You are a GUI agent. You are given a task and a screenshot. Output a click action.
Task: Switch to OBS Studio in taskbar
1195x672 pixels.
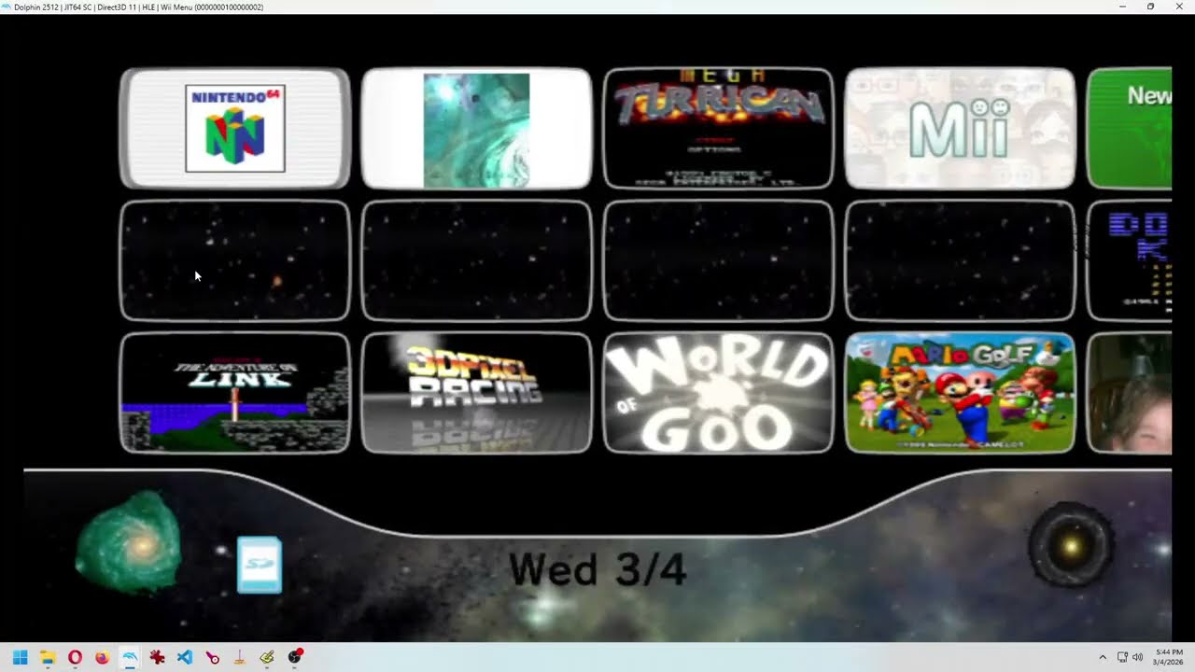coord(295,657)
